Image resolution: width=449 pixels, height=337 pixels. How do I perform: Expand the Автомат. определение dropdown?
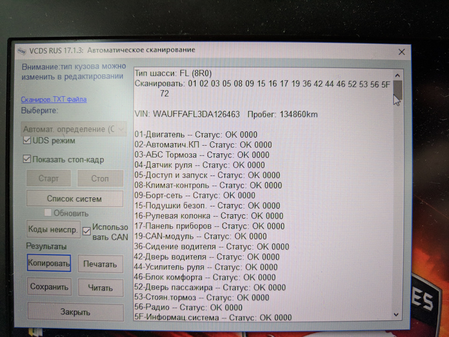point(74,129)
